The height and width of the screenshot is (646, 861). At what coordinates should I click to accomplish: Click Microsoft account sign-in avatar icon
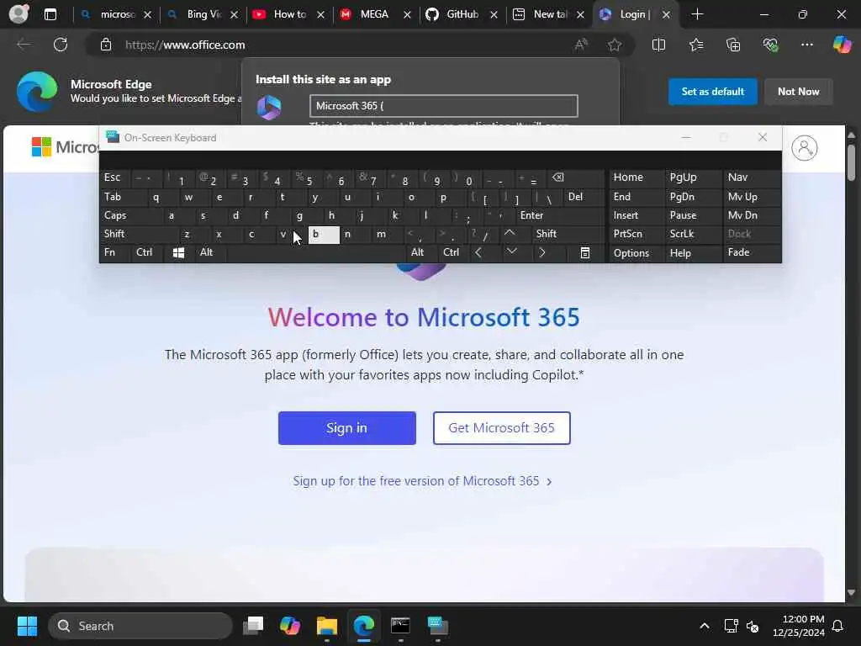coord(805,148)
